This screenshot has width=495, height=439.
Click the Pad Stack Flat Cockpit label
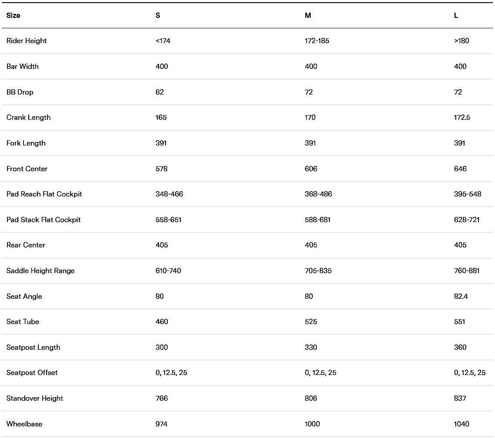44,220
